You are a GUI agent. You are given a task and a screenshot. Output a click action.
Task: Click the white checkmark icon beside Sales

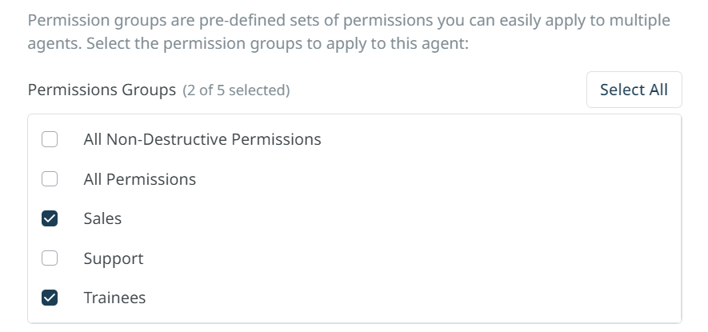pyautogui.click(x=50, y=218)
